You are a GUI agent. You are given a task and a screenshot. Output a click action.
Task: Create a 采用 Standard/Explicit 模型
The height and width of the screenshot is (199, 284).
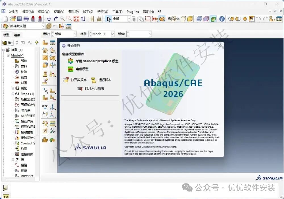[93, 61]
